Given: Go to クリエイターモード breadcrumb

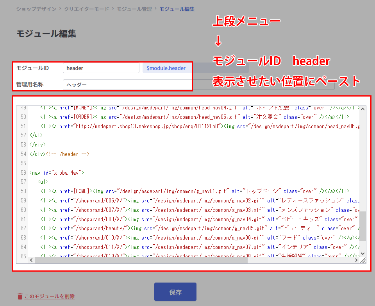Looking at the screenshot, I should pos(86,9).
